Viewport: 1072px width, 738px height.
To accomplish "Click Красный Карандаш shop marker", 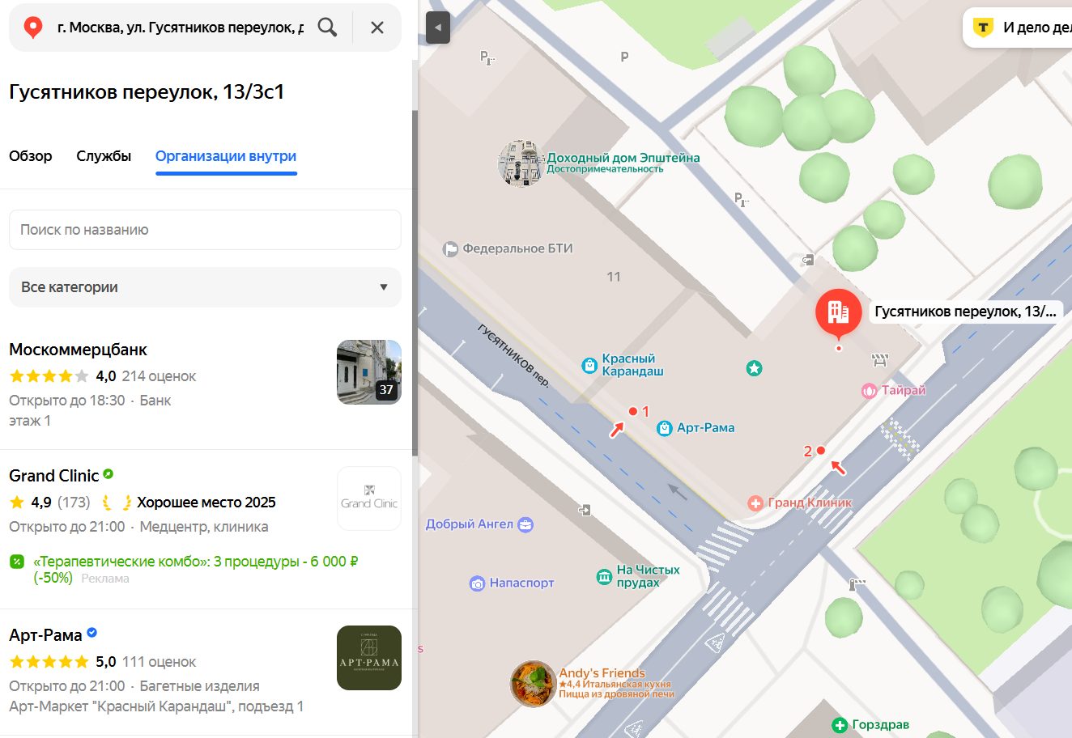I will coord(589,366).
